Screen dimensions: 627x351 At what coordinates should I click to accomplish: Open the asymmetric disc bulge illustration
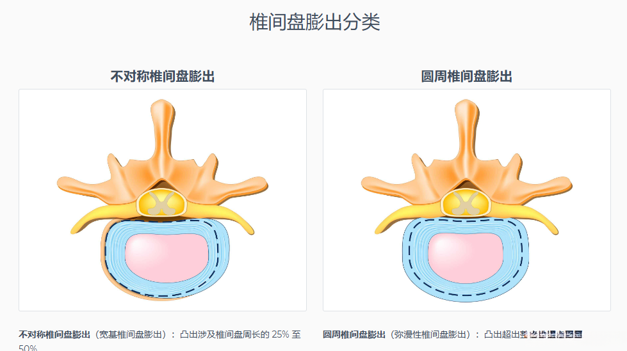coord(163,200)
